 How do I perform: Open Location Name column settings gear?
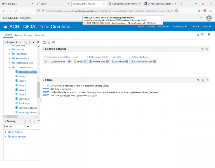click(x=69, y=62)
